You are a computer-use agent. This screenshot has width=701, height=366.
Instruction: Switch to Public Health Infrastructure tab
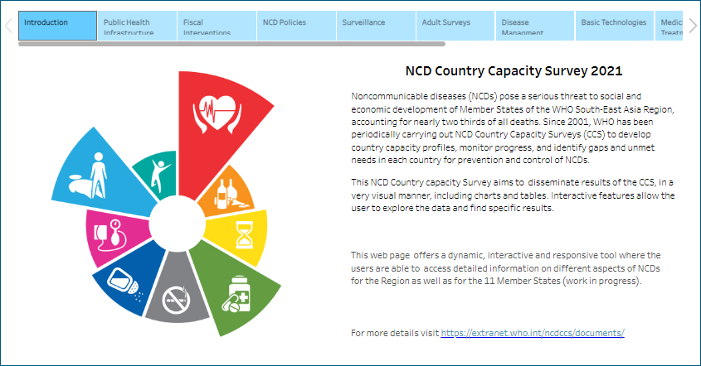(137, 26)
